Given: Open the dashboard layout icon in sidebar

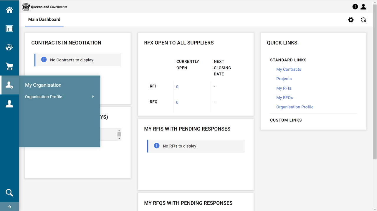Looking at the screenshot, I should pos(9,29).
